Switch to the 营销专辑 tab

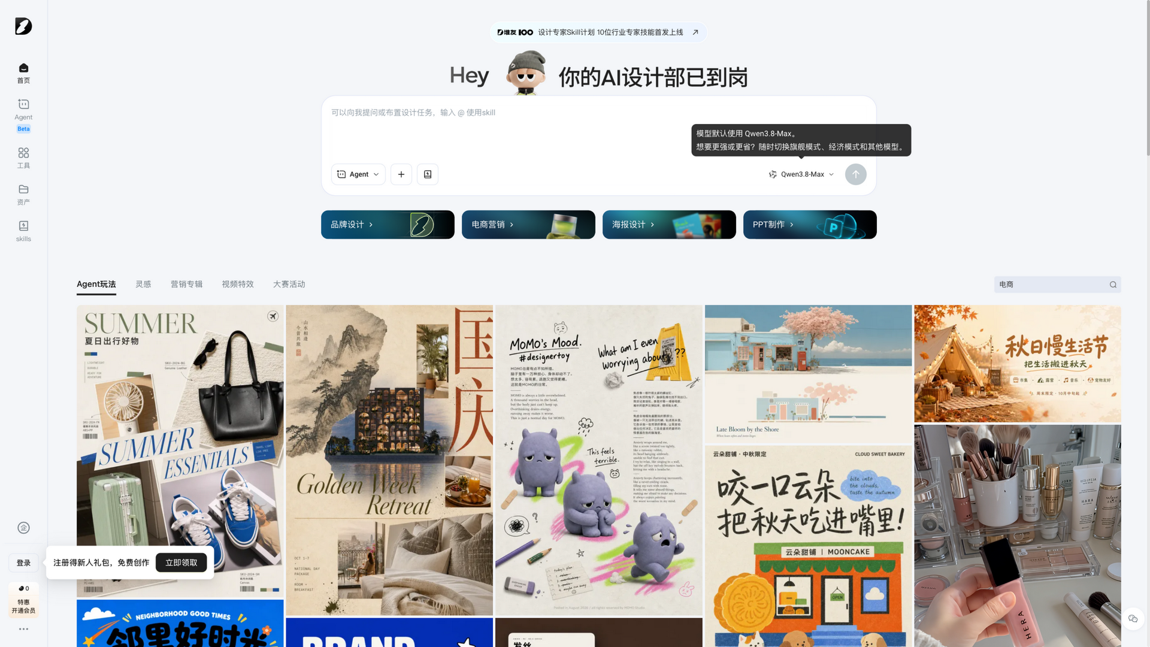(186, 285)
